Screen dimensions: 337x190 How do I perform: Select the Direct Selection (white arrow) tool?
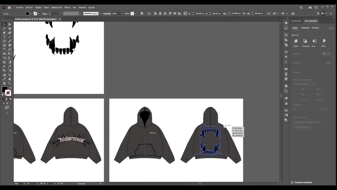point(9,24)
